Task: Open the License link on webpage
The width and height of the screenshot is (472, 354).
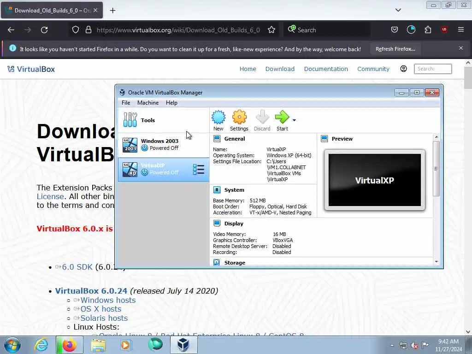Action: [50, 196]
